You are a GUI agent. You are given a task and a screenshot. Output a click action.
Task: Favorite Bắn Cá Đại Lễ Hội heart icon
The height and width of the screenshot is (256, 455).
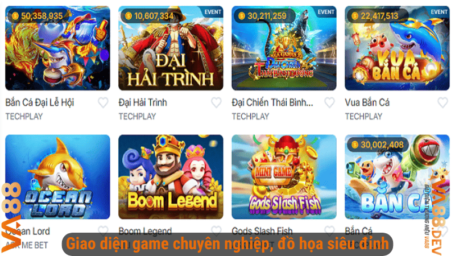coord(103,102)
